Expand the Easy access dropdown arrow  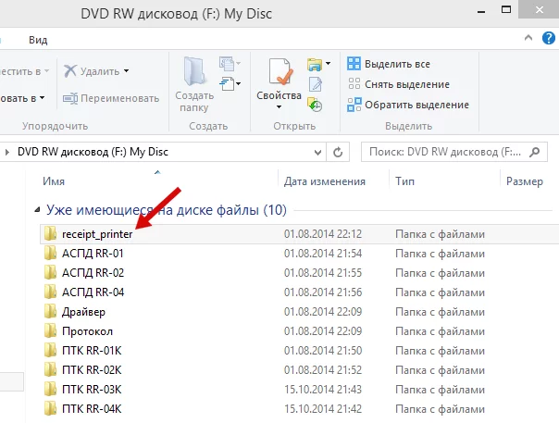(238, 84)
